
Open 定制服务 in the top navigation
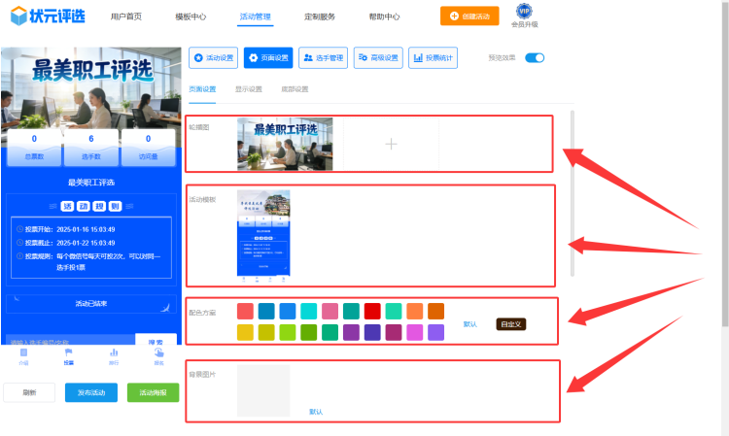[320, 17]
